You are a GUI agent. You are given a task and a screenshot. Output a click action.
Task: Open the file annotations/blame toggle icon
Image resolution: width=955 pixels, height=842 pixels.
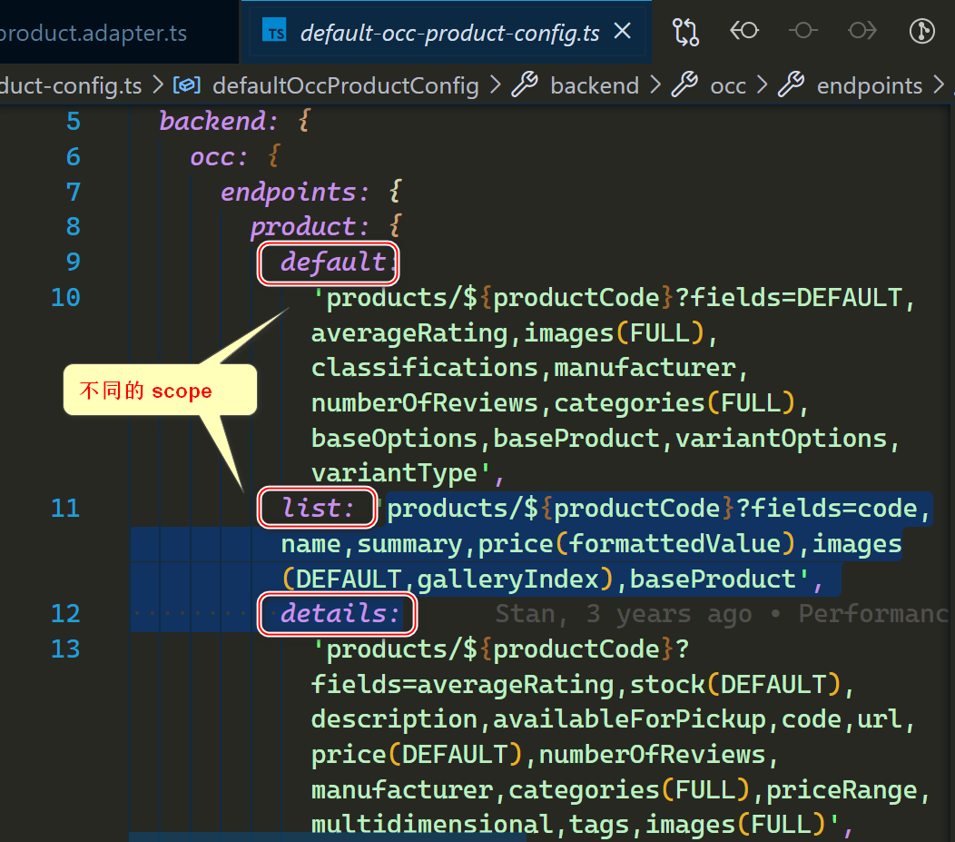(922, 31)
